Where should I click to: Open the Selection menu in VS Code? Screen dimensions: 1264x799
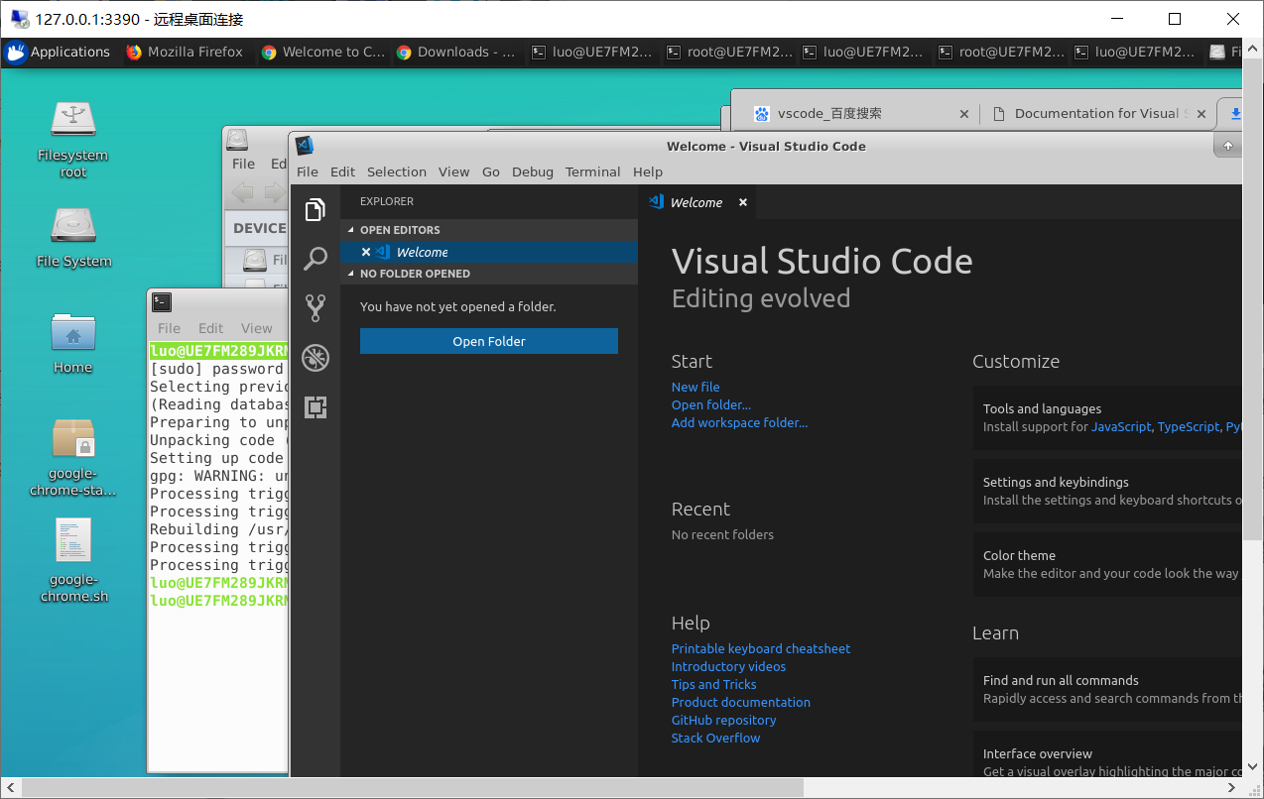(x=396, y=171)
